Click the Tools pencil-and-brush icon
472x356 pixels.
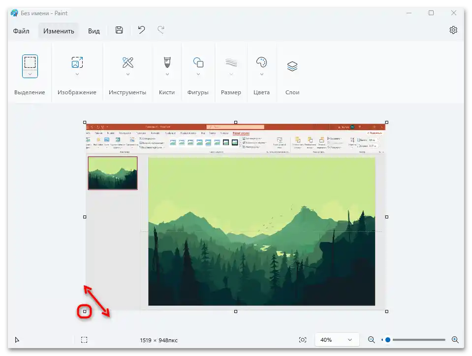(x=127, y=62)
